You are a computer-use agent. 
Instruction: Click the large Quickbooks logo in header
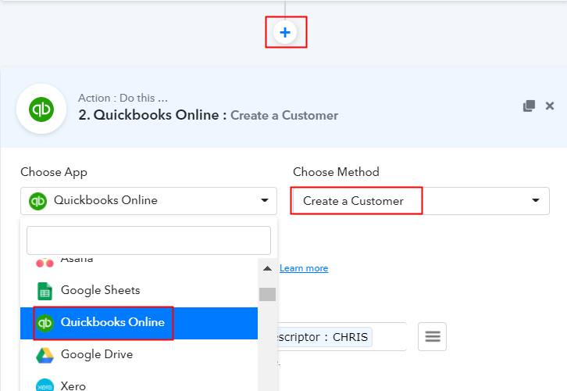[41, 109]
